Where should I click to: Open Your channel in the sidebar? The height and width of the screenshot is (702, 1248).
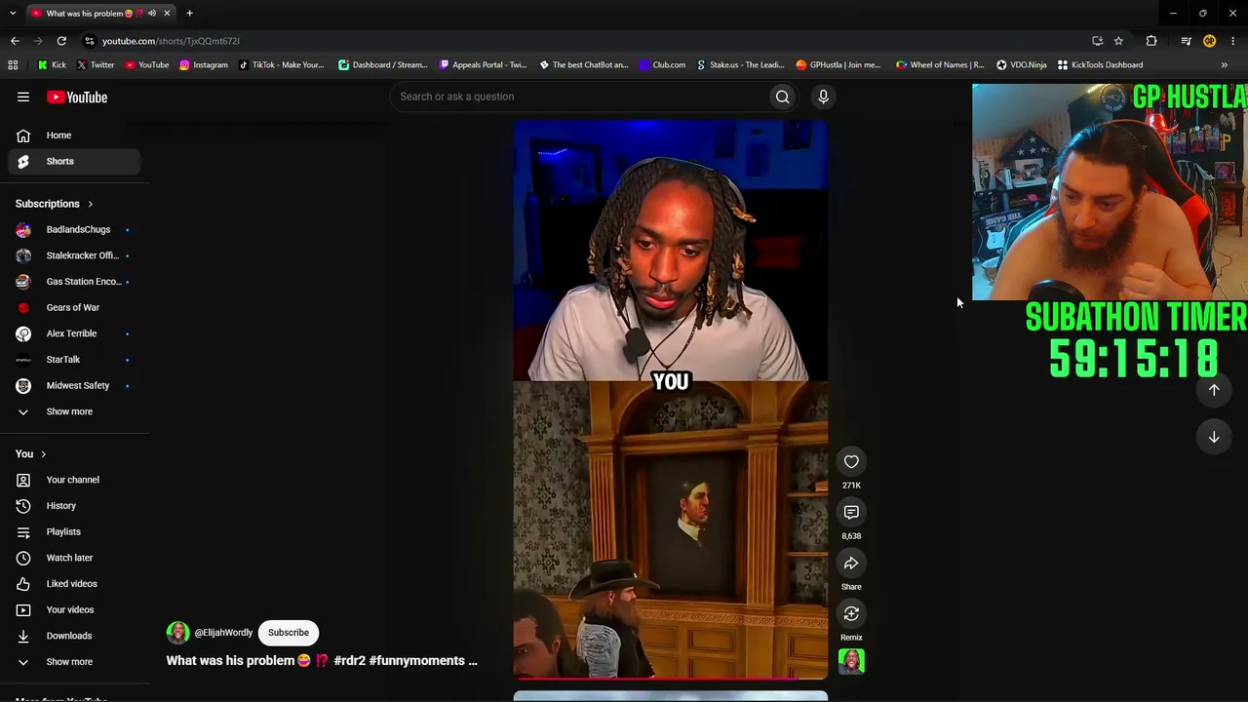74,480
